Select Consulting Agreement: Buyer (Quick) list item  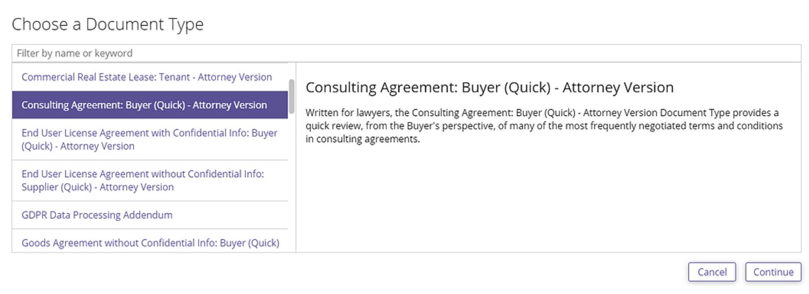(x=144, y=105)
